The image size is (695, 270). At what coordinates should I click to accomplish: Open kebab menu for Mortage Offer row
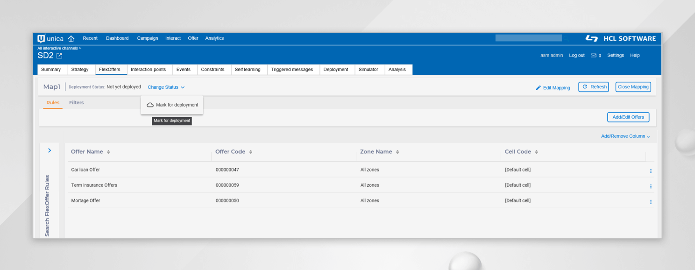coord(651,202)
